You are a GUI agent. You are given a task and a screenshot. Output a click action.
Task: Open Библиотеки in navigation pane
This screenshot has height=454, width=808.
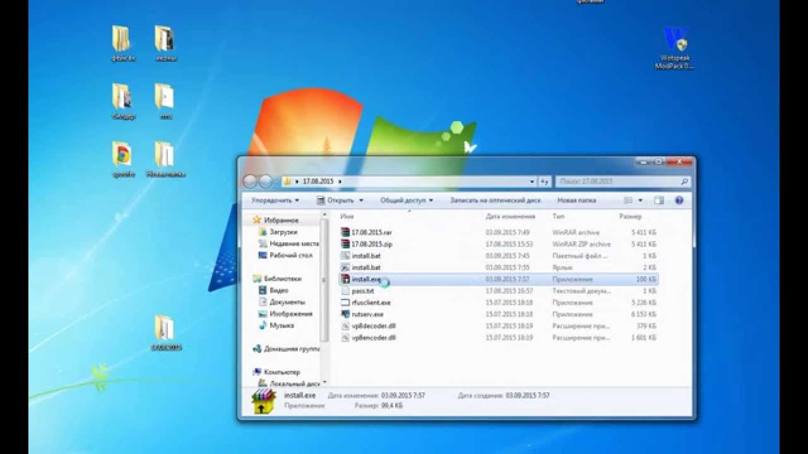pyautogui.click(x=277, y=279)
